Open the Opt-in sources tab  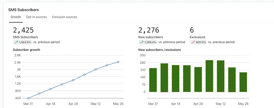(x=36, y=17)
